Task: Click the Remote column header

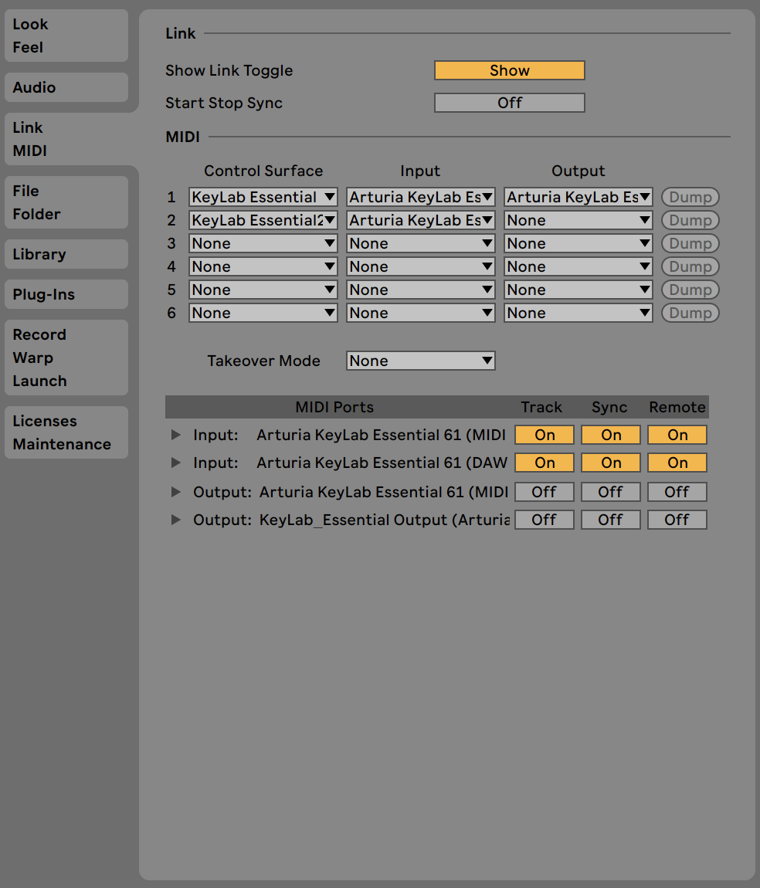Action: click(x=677, y=407)
